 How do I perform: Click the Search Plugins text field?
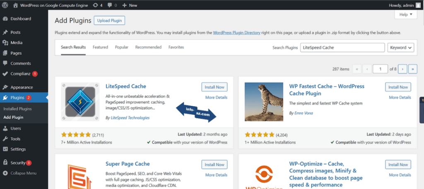pos(342,48)
